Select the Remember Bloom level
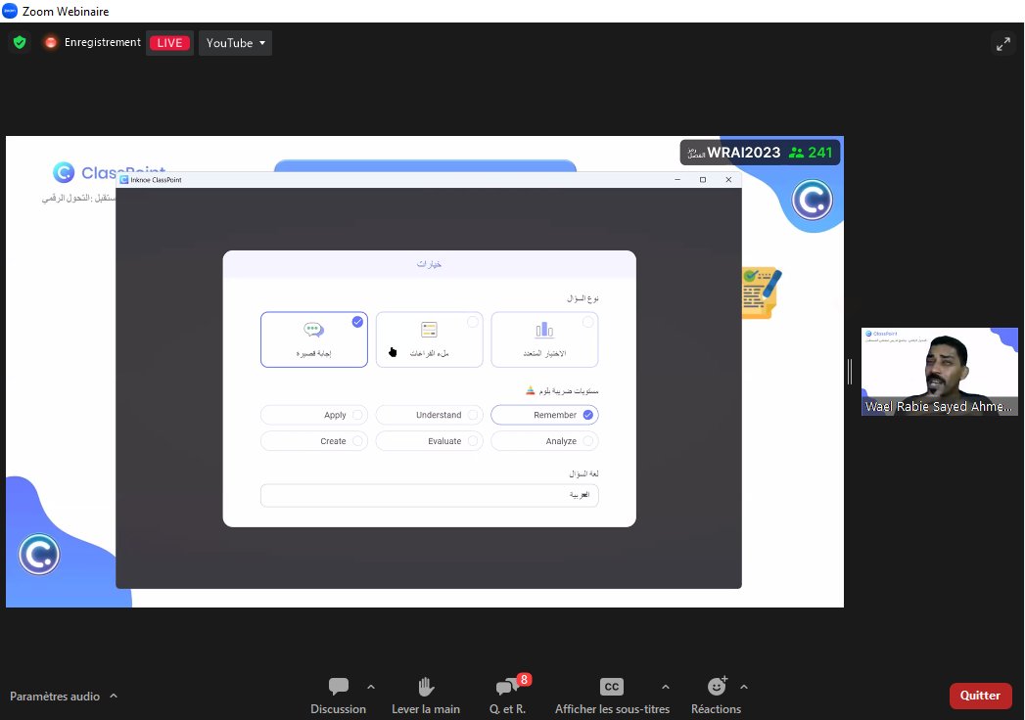1025x720 pixels. (x=544, y=415)
